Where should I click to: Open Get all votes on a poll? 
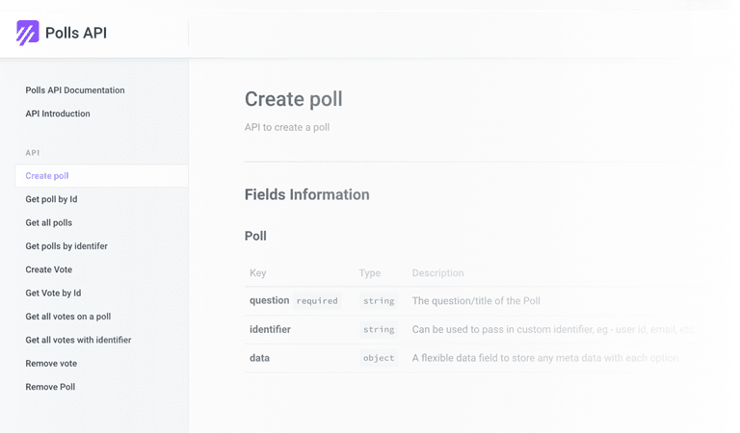click(x=68, y=317)
